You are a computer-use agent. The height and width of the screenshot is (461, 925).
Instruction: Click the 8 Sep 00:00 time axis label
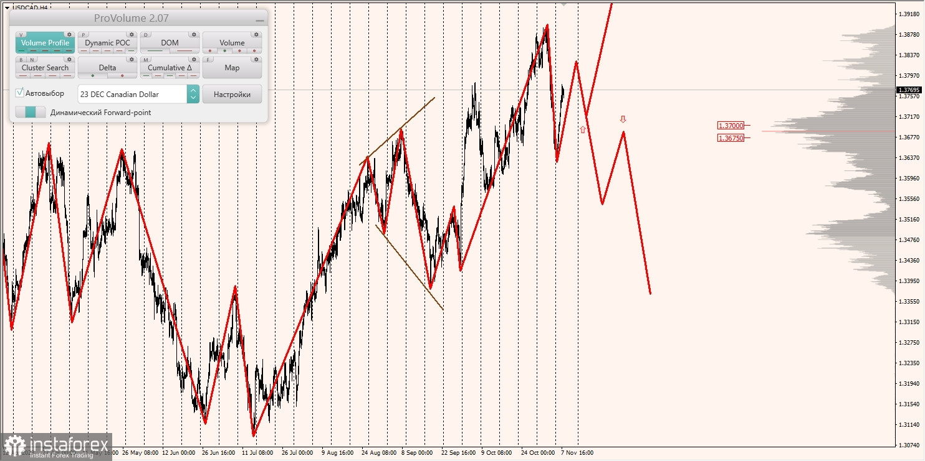tap(417, 453)
